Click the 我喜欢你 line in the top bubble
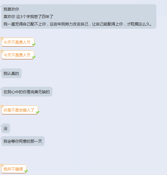Screen dimensions: 167x175 click(11, 9)
